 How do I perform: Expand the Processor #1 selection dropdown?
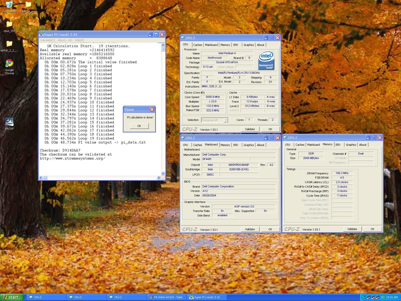(x=226, y=120)
